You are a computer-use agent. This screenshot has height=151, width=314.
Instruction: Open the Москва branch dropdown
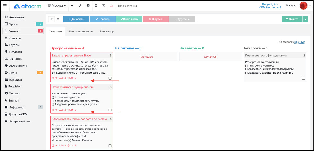coord(57,6)
